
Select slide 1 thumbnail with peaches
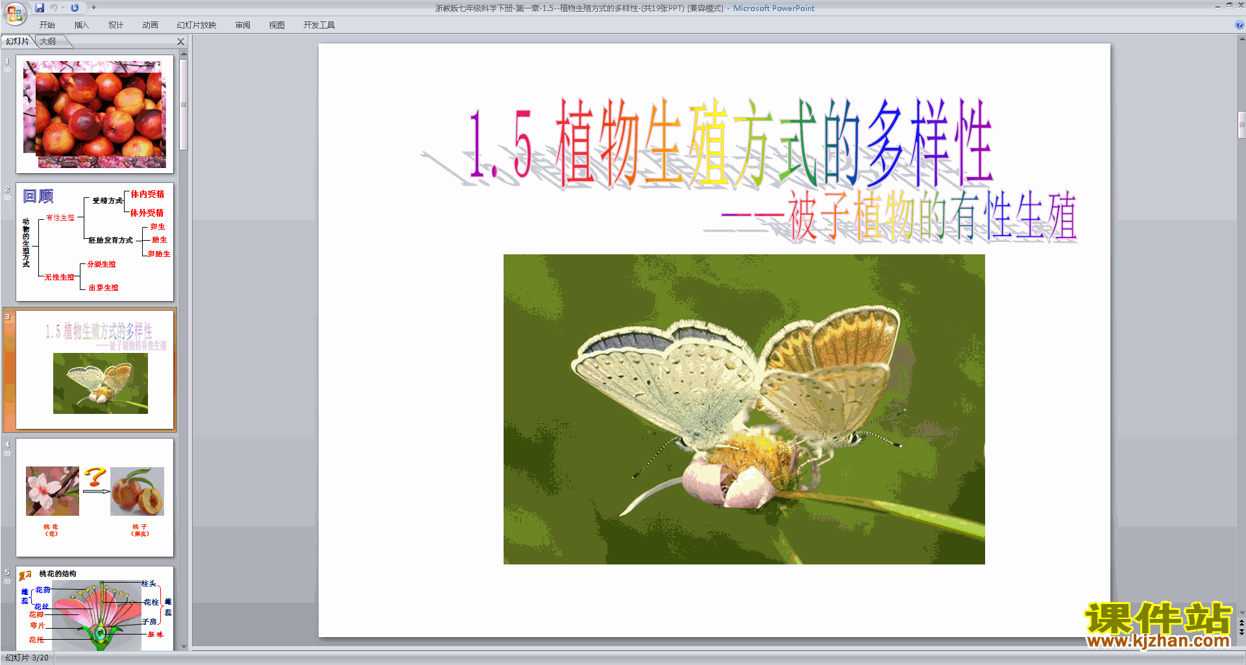[95, 114]
